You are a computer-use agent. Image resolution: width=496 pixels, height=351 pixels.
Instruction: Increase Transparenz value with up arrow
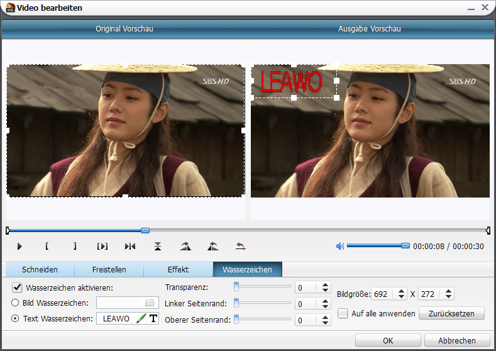pyautogui.click(x=325, y=284)
